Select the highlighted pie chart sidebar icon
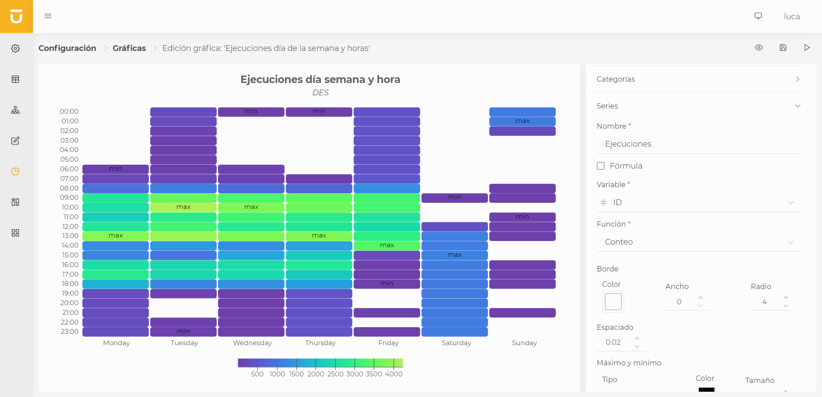The height and width of the screenshot is (397, 822). 15,171
